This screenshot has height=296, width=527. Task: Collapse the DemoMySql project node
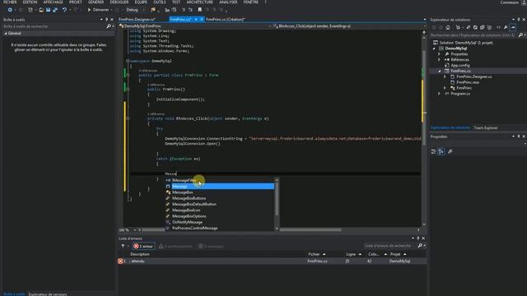434,49
